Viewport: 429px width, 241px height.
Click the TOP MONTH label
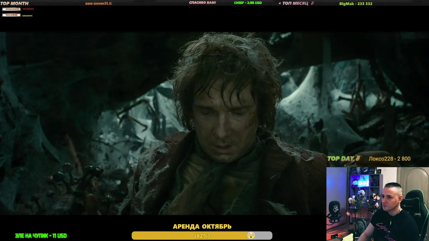click(x=14, y=3)
